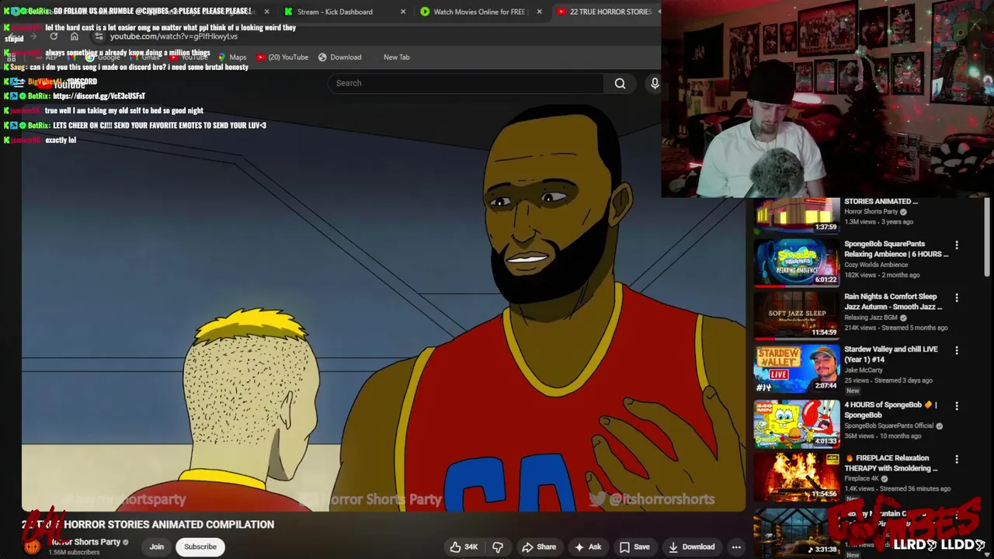The width and height of the screenshot is (994, 559).
Task: Open options for 4 HOURS of SpongeBob video
Action: pos(957,405)
